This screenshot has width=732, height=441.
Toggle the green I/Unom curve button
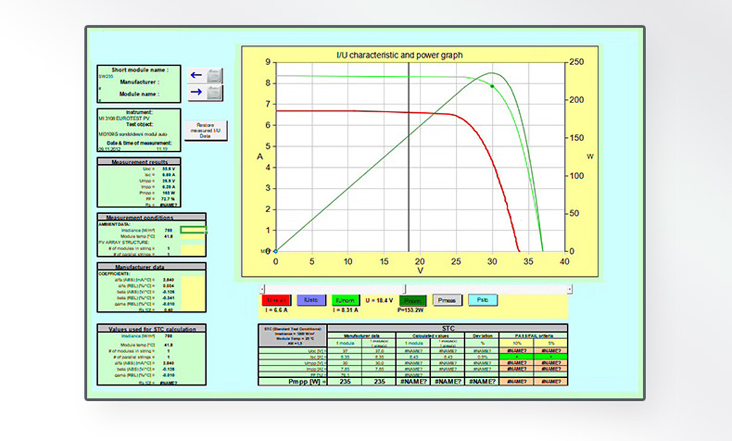[345, 300]
